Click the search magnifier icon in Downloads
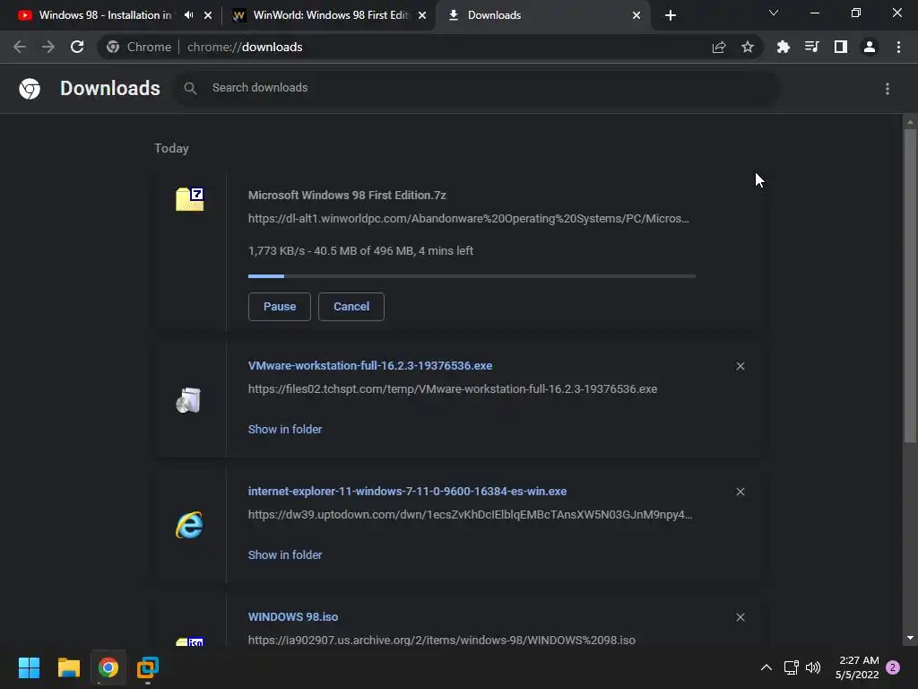918x689 pixels. pos(190,88)
